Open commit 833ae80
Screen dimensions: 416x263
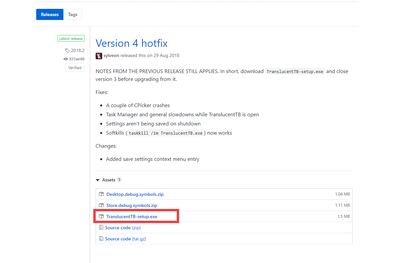click(x=77, y=59)
